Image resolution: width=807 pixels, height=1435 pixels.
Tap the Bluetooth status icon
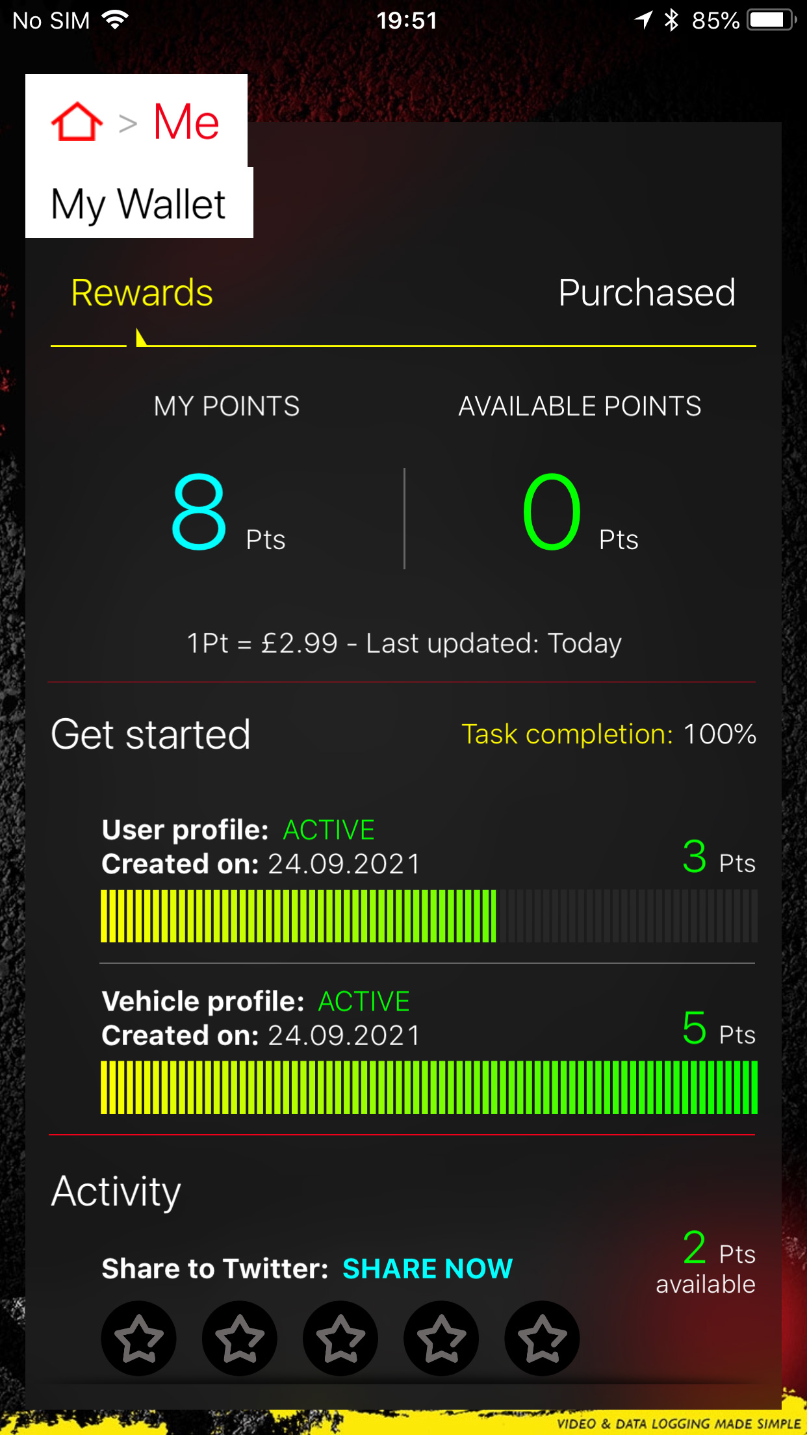click(x=671, y=20)
